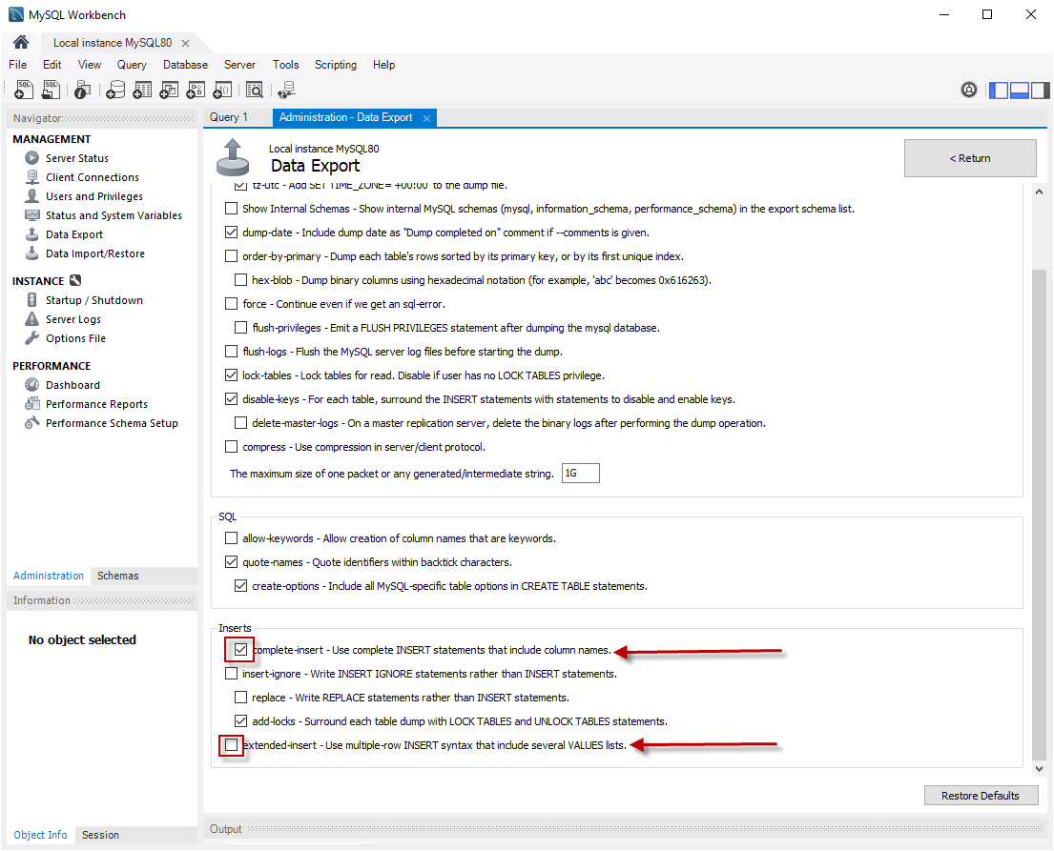Viewport: 1054px width, 851px height.
Task: Toggle the right sidebar panel icon
Action: pos(1040,90)
